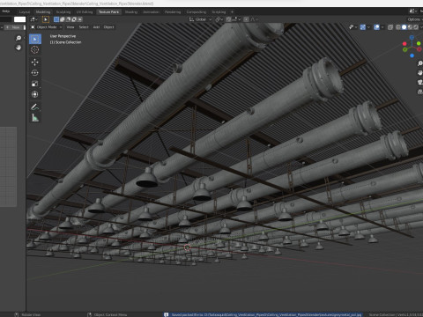Switch to Material Preview shading
Screen dimensions: 423x317
[x=410, y=27]
